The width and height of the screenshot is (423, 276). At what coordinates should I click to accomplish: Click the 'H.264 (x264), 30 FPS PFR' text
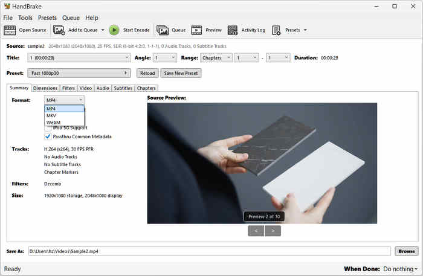pos(69,149)
